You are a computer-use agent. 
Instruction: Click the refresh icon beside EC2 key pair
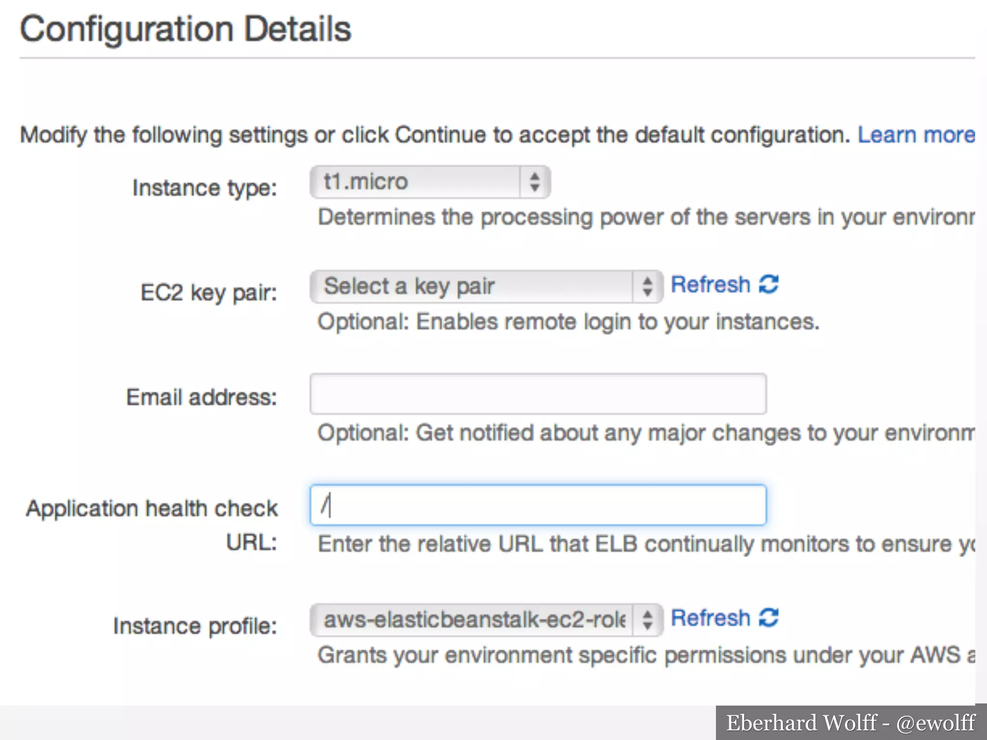(769, 284)
